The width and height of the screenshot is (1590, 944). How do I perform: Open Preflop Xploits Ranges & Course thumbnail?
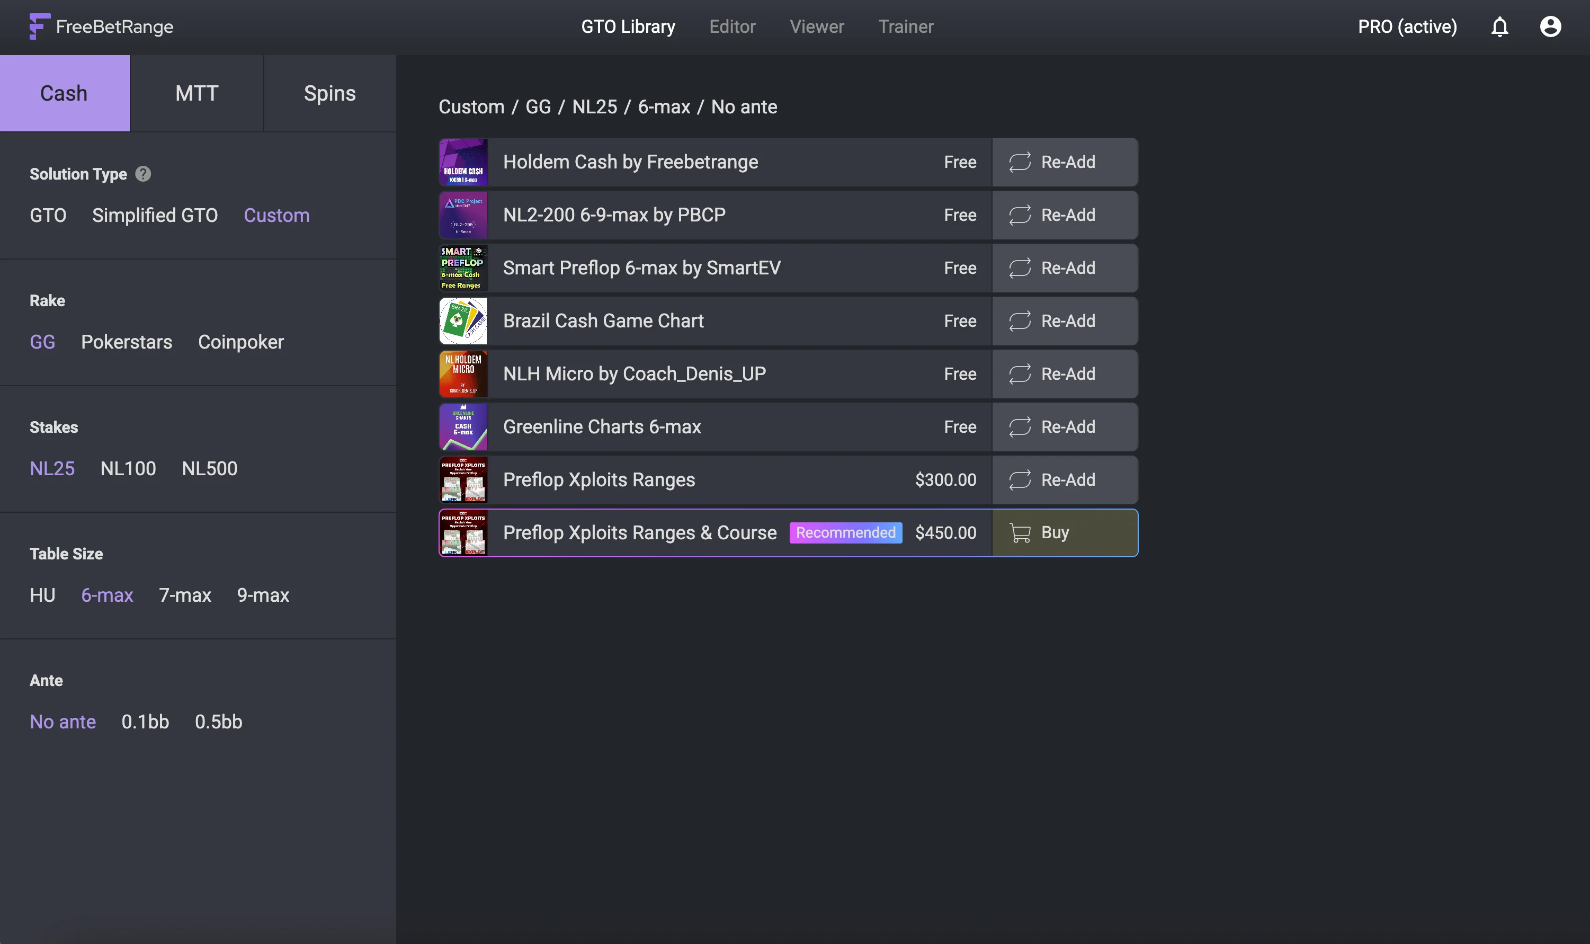click(x=463, y=532)
